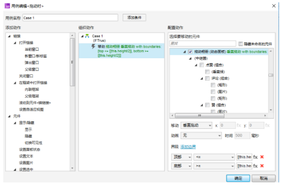This screenshot has height=187, width=281.
Task: Click the 顶部 boundary value field
Action: point(244,157)
